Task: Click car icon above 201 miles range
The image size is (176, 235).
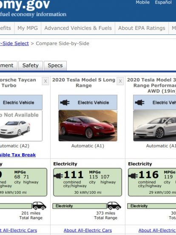Action: (x=39, y=206)
